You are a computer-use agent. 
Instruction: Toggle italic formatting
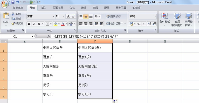34,24
